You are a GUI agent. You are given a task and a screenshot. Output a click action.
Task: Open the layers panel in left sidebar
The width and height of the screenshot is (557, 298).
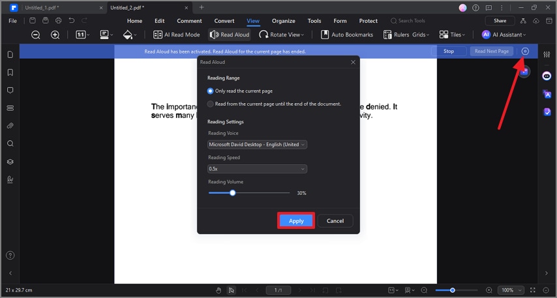pos(10,162)
